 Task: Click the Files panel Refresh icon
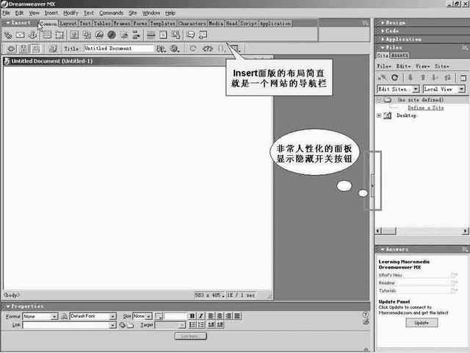coord(395,78)
